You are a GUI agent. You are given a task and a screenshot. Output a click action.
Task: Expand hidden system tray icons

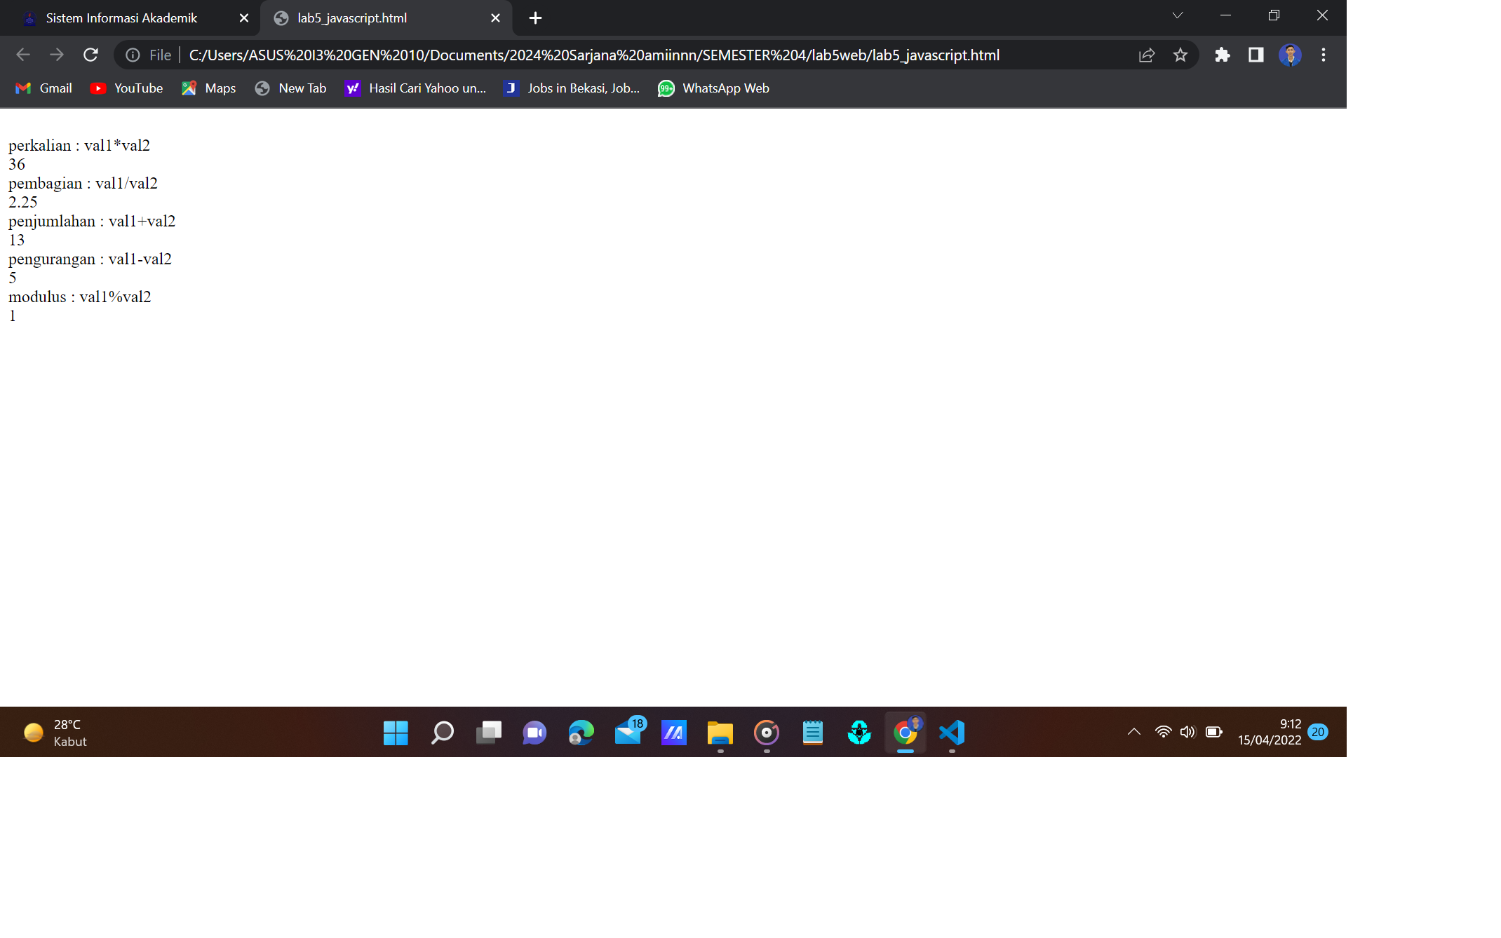(x=1133, y=731)
